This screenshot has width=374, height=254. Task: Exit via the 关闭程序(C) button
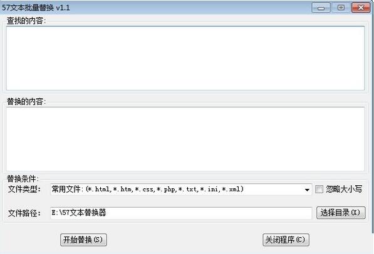[x=286, y=240]
